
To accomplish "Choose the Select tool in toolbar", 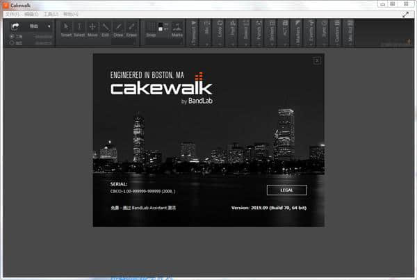I will pyautogui.click(x=79, y=28).
